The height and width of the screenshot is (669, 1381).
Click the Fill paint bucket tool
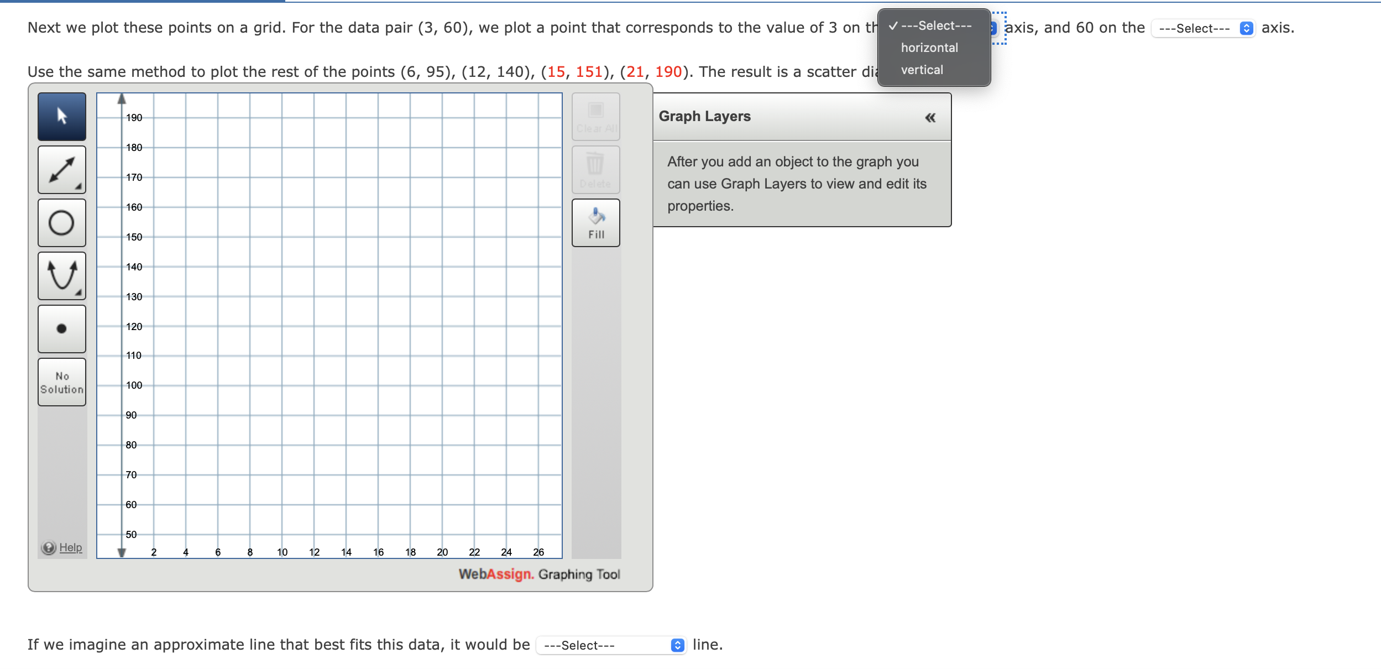click(x=595, y=223)
